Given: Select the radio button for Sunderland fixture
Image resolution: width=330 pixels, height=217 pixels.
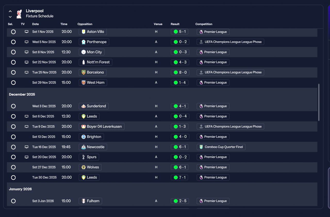Looking at the screenshot, I should (13, 106).
